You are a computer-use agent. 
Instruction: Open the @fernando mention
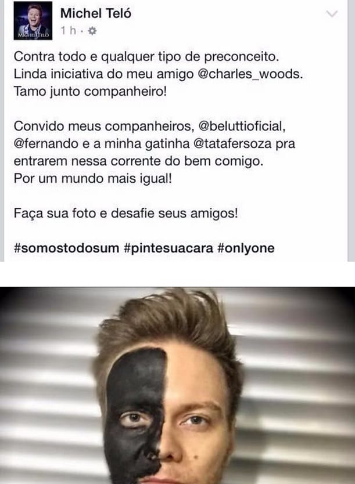[46, 143]
